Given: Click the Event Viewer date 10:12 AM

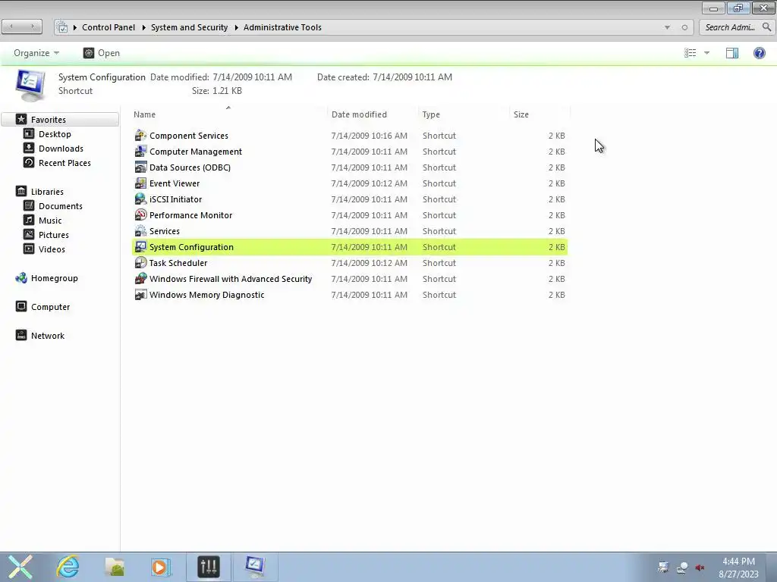Looking at the screenshot, I should point(370,183).
